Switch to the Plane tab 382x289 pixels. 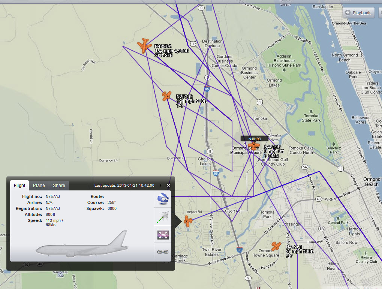(x=39, y=185)
